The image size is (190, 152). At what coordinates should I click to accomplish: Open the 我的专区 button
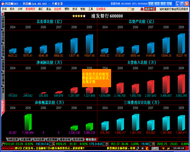tap(150, 9)
